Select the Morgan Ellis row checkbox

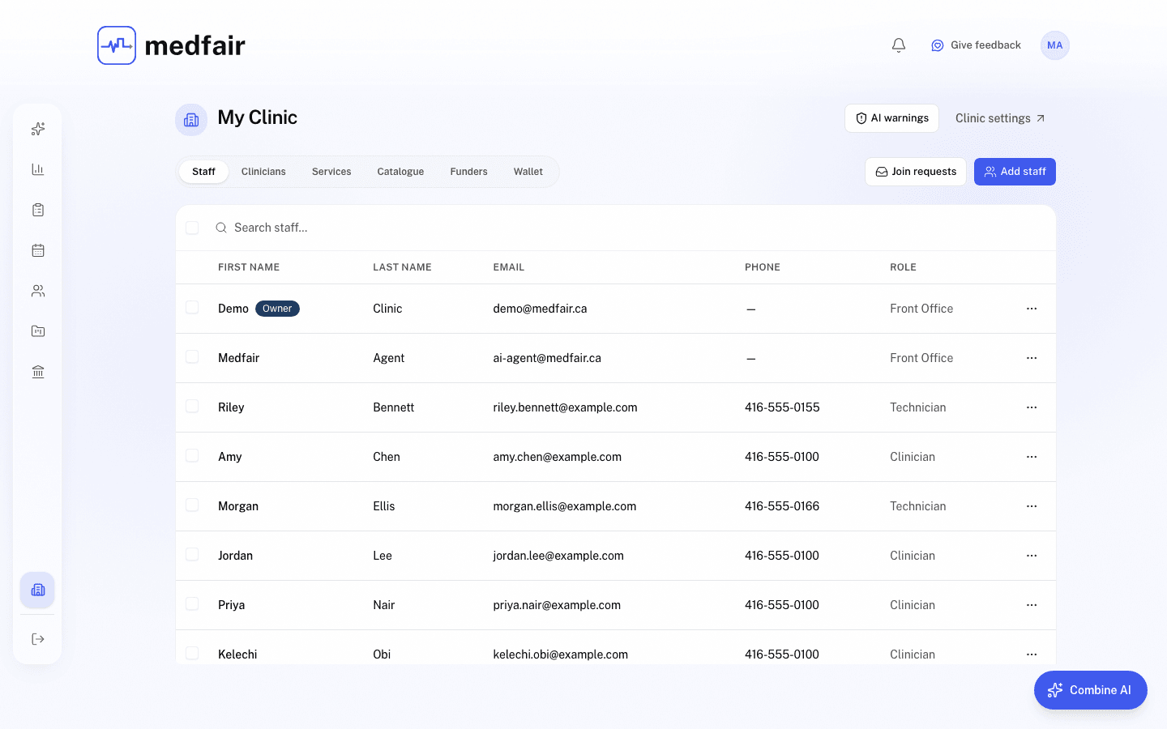(x=192, y=505)
